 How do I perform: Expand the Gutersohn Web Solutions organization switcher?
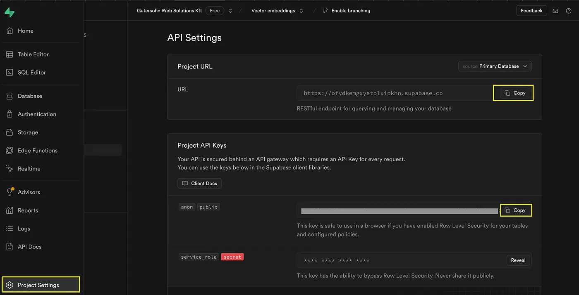click(x=230, y=11)
